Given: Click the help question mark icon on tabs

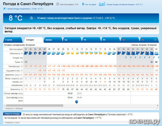Looking at the screenshot, I should coord(155,40).
